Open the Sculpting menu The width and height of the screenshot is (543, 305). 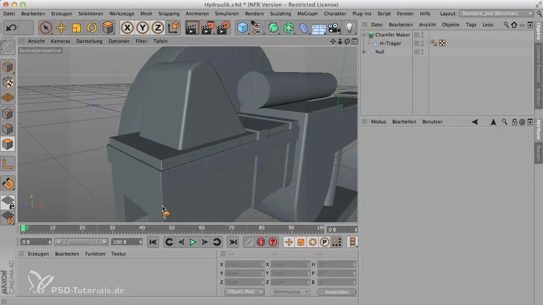[x=280, y=14]
